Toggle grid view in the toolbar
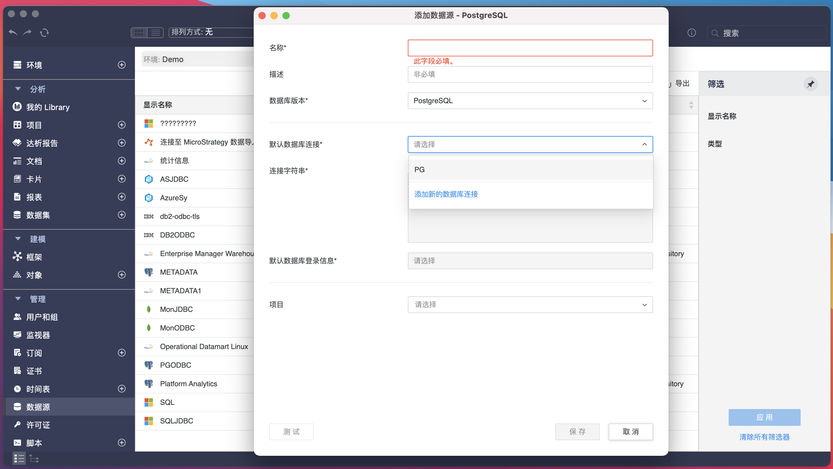Image resolution: width=833 pixels, height=469 pixels. pos(139,32)
